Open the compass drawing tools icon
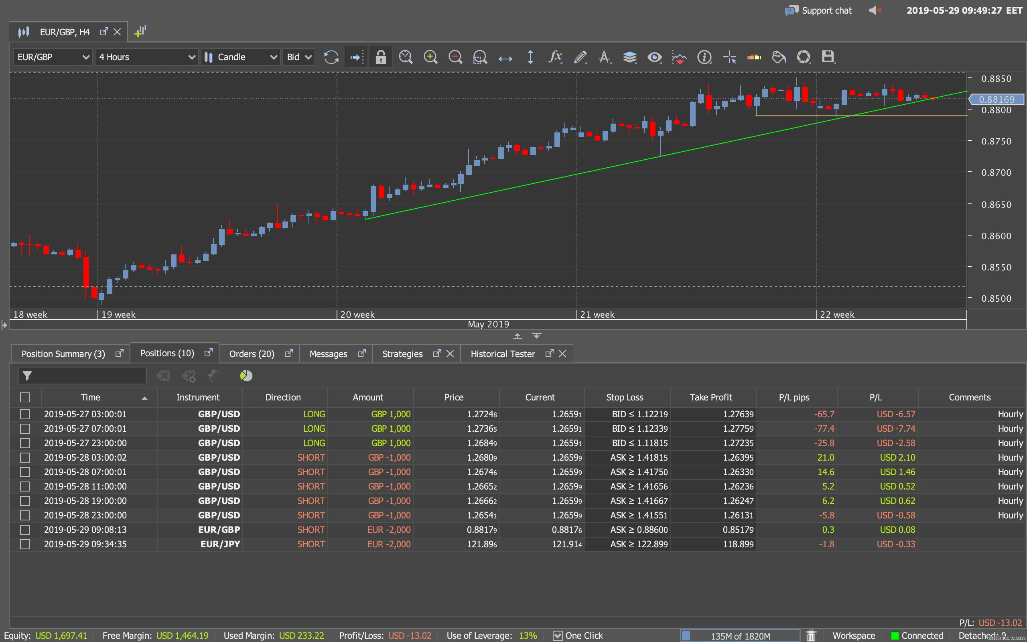The height and width of the screenshot is (642, 1027). pyautogui.click(x=605, y=57)
